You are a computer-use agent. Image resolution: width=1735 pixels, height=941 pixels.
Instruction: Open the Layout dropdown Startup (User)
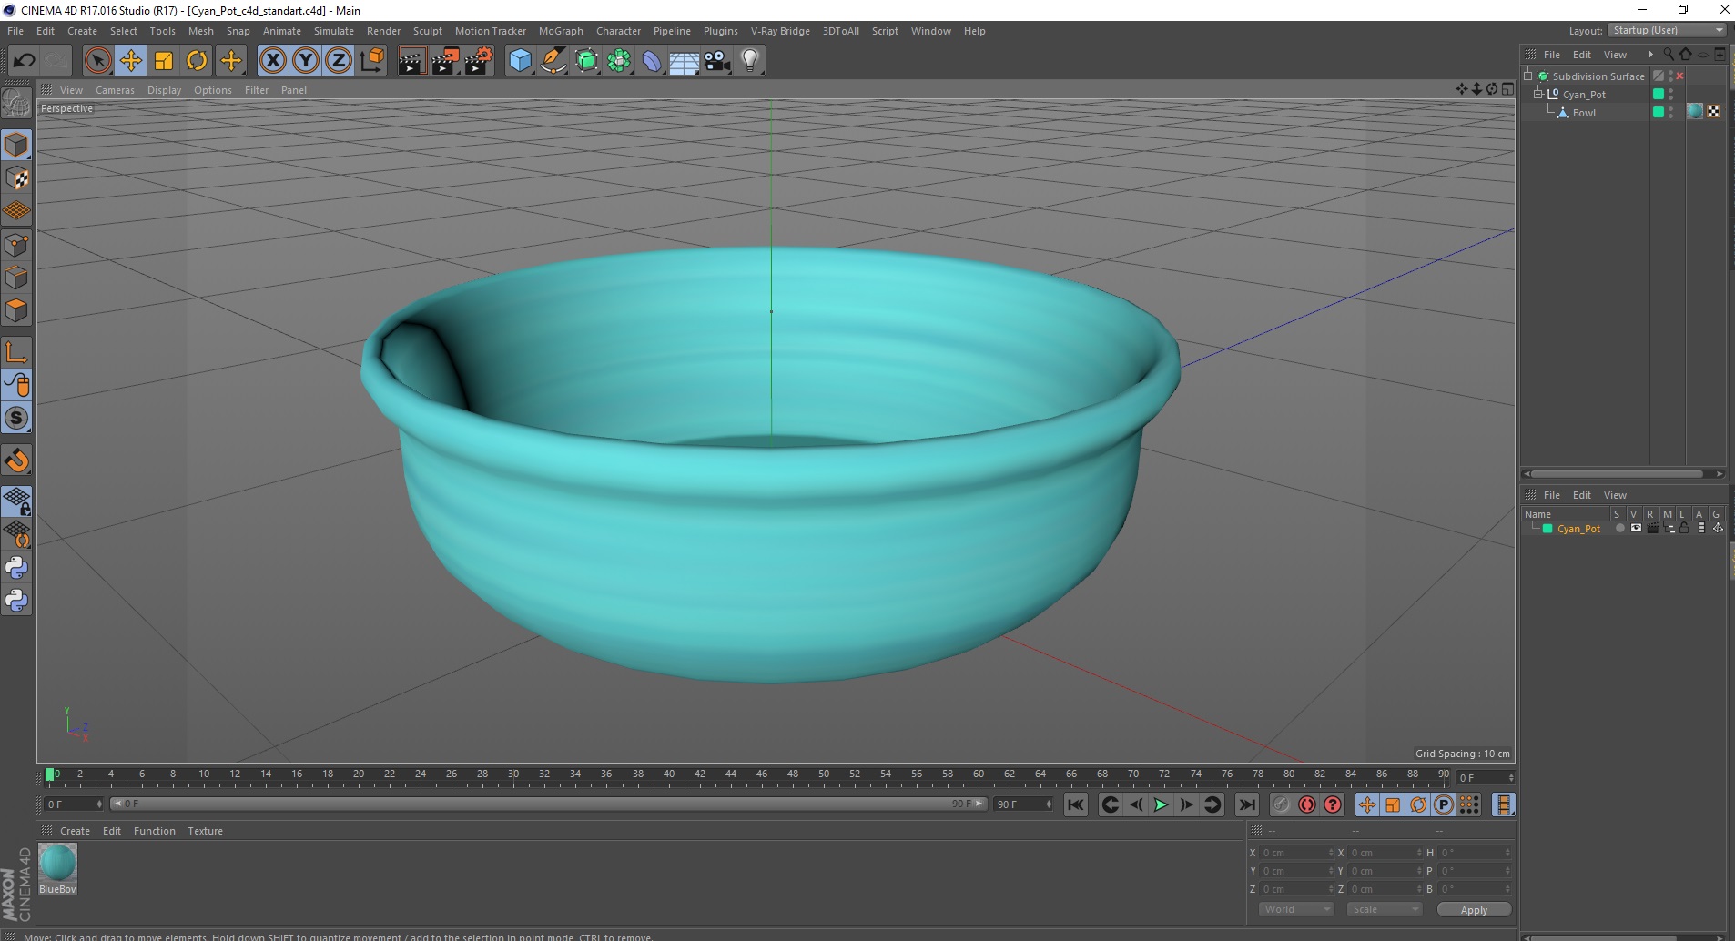coord(1668,30)
